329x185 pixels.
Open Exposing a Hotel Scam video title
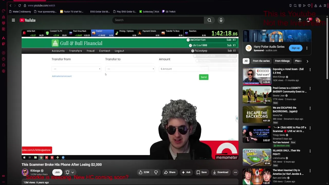point(288,71)
